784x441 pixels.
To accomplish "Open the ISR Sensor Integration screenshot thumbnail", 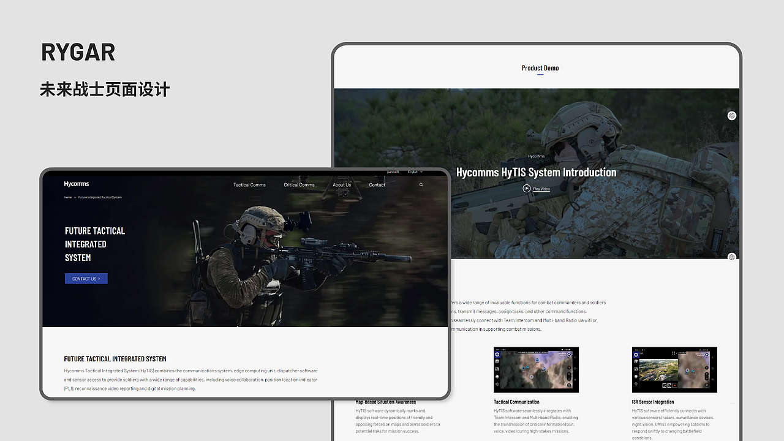I will point(674,370).
